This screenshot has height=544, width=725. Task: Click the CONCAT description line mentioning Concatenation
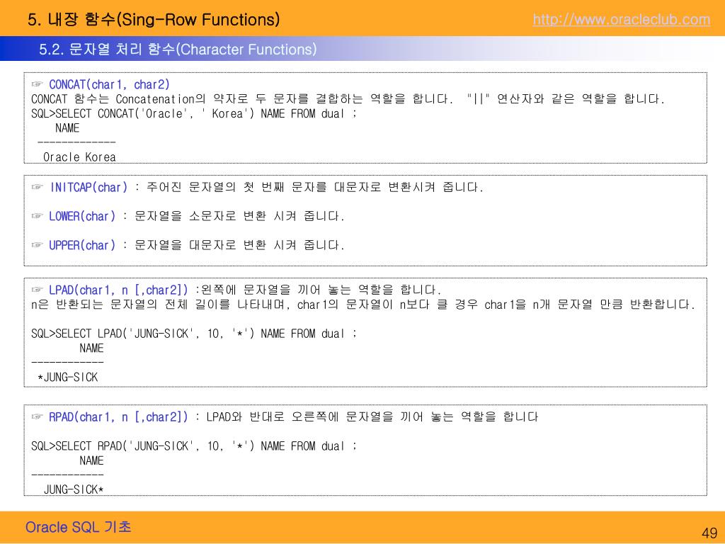click(x=348, y=99)
